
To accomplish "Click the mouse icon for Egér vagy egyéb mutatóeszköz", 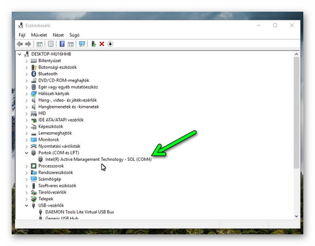I will click(x=33, y=87).
